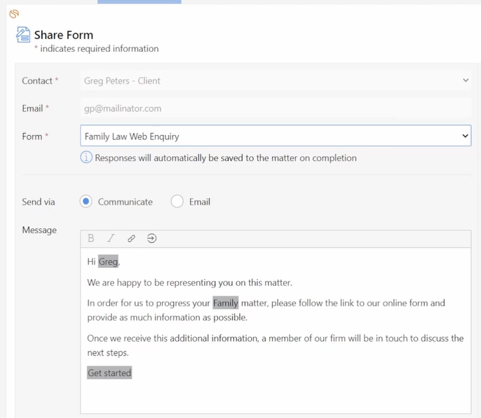Click the orange swirl logo icon
Image resolution: width=481 pixels, height=418 pixels.
coord(14,14)
